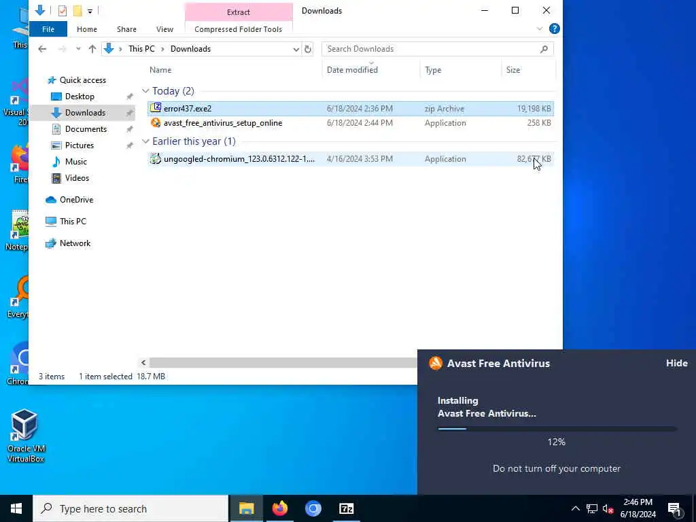The height and width of the screenshot is (522, 696).
Task: Select the avast_free_antivirus_setup_online application icon
Action: point(156,123)
